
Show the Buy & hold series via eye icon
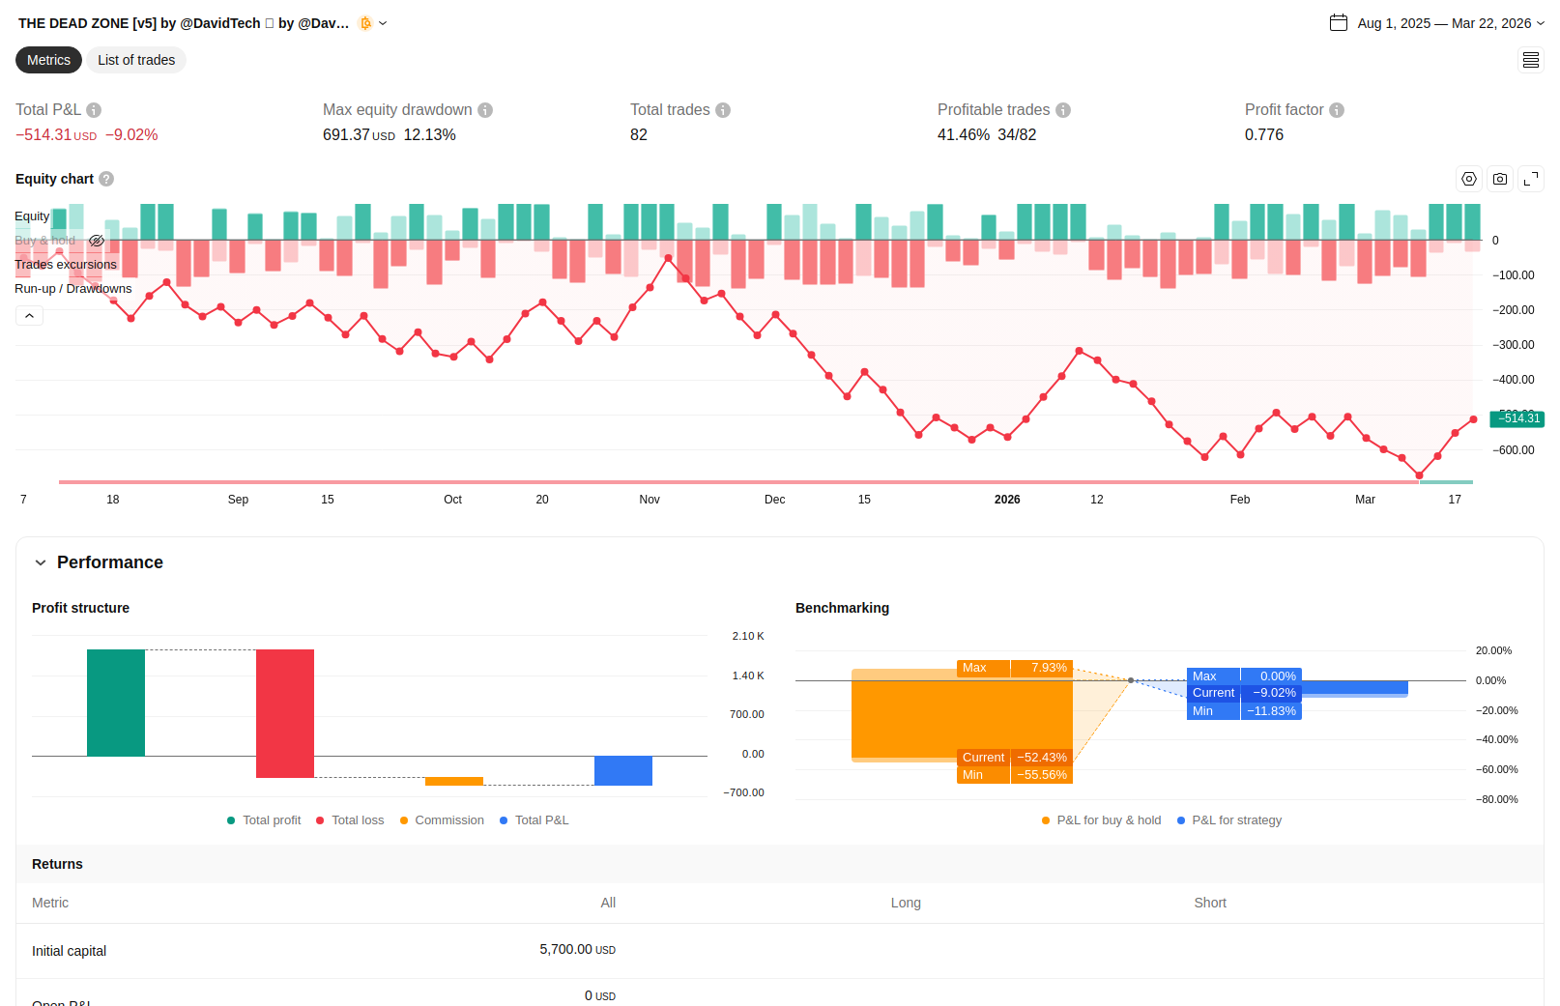click(x=97, y=241)
